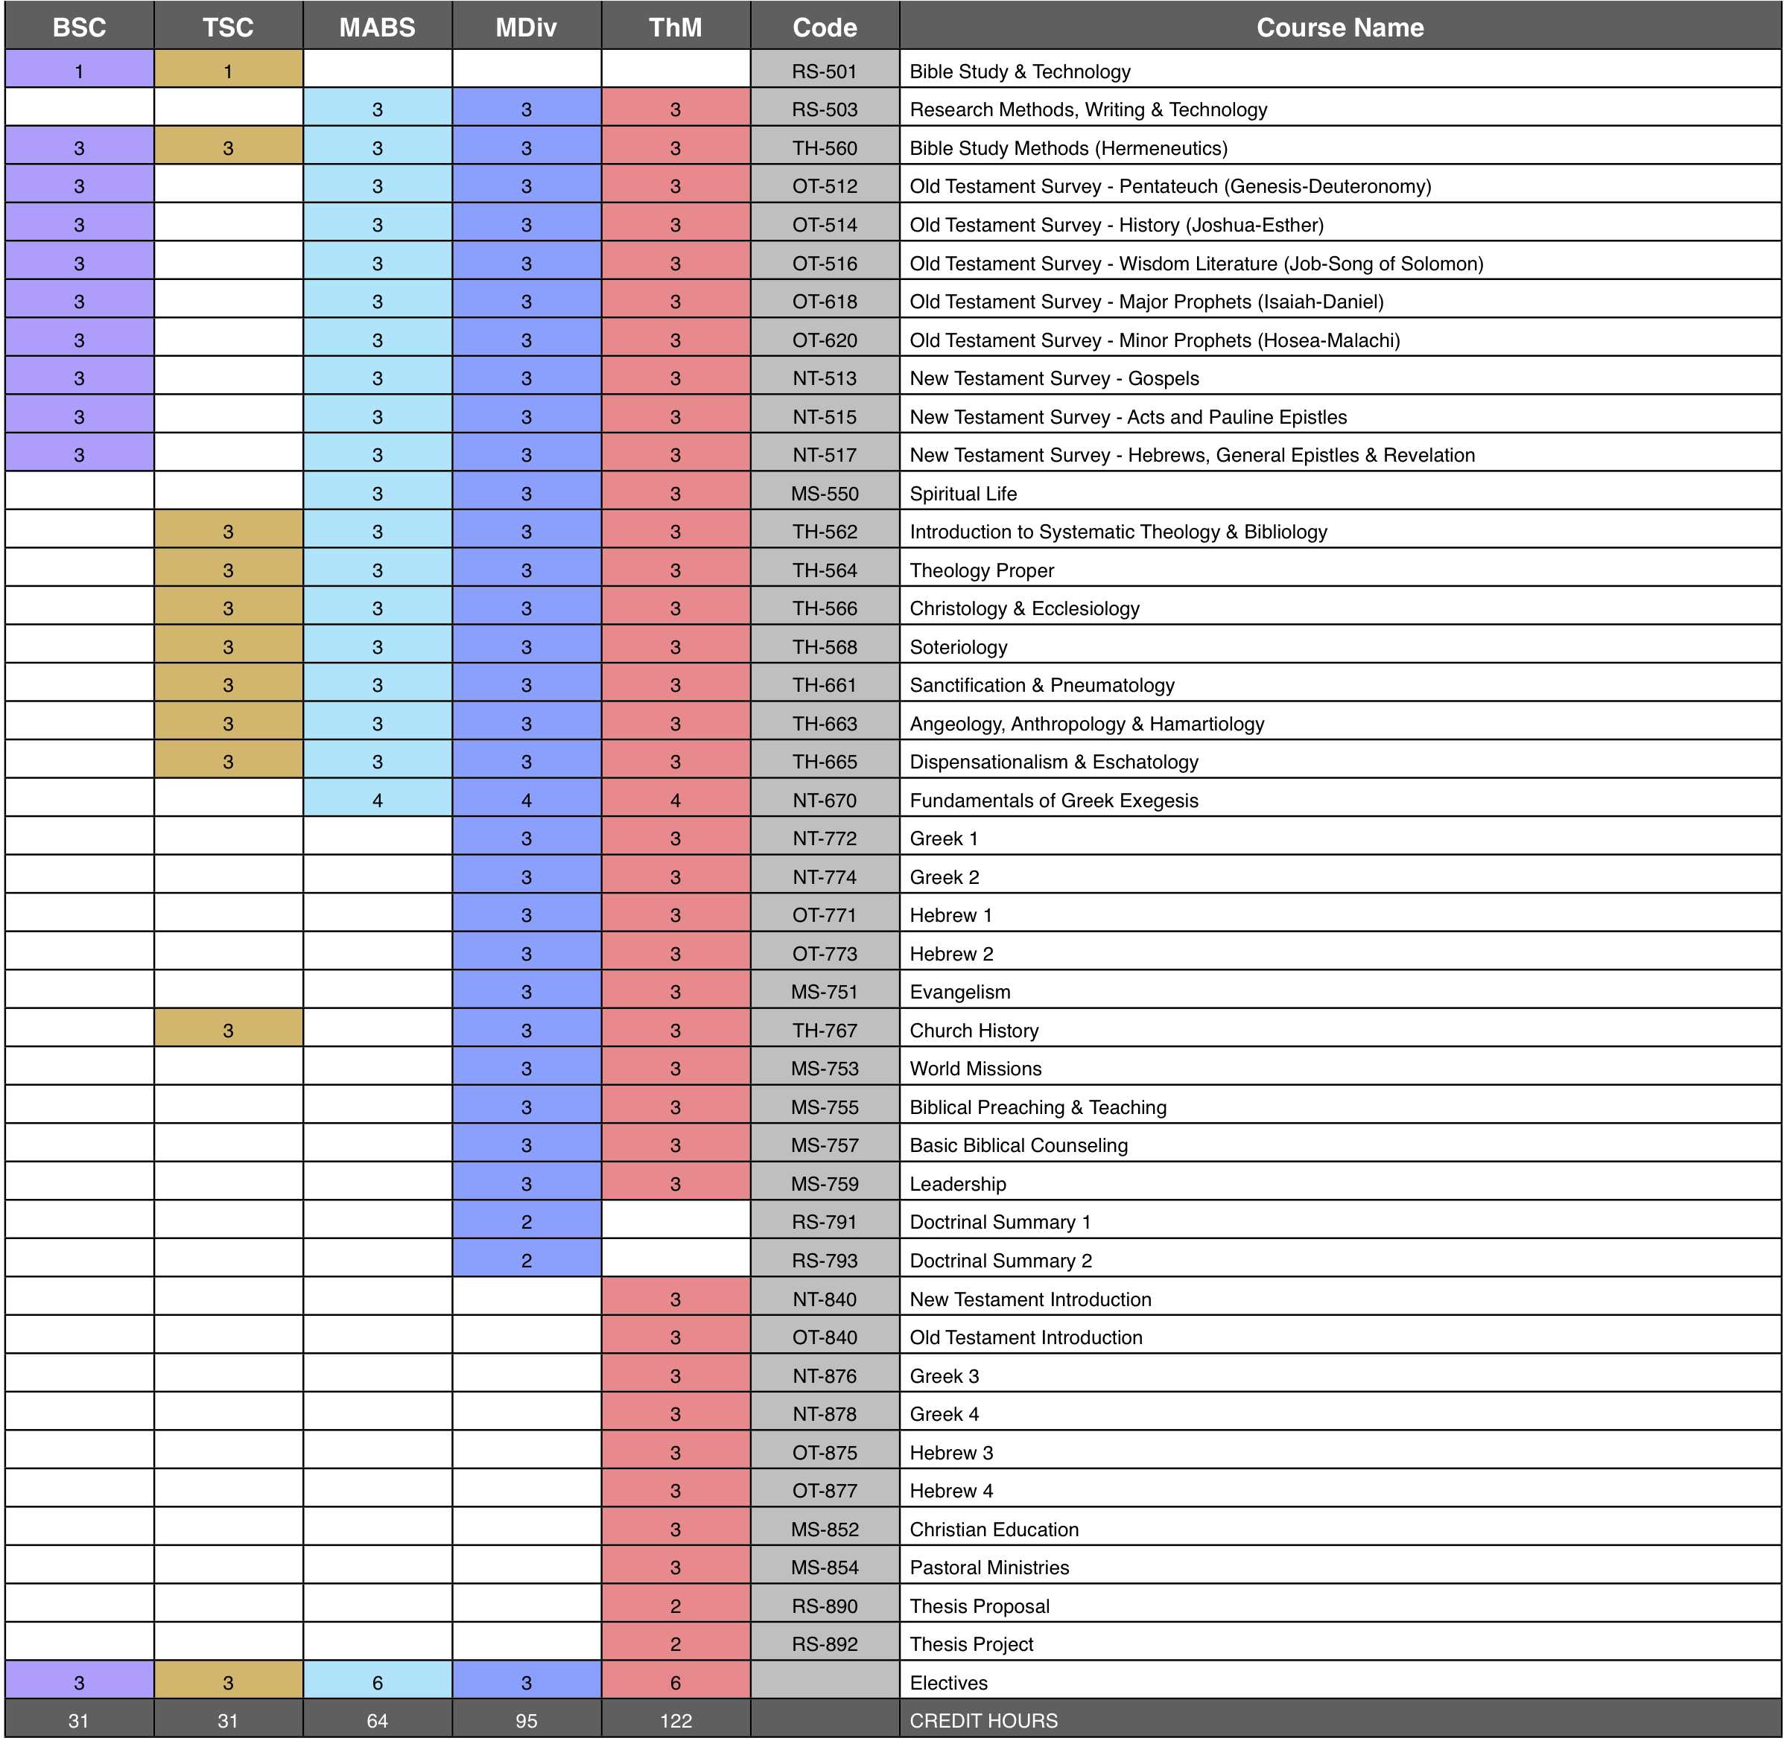The image size is (1784, 1741).
Task: Select the MS-550 code cell
Action: [x=825, y=494]
